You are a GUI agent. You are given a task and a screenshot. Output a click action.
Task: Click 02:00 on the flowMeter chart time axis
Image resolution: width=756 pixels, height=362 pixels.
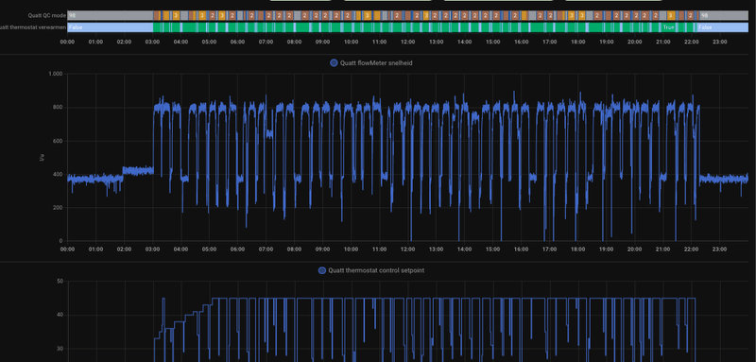click(124, 250)
